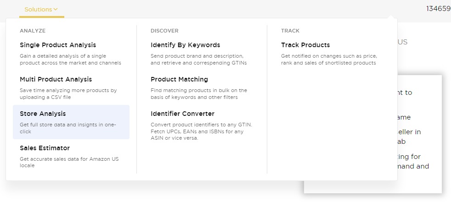Click the ANALYZE section heading
The width and height of the screenshot is (451, 202).
tap(33, 31)
